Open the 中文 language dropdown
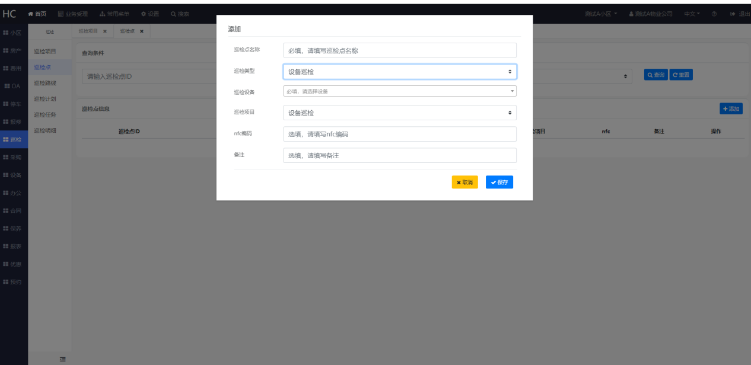The height and width of the screenshot is (365, 751). [692, 14]
